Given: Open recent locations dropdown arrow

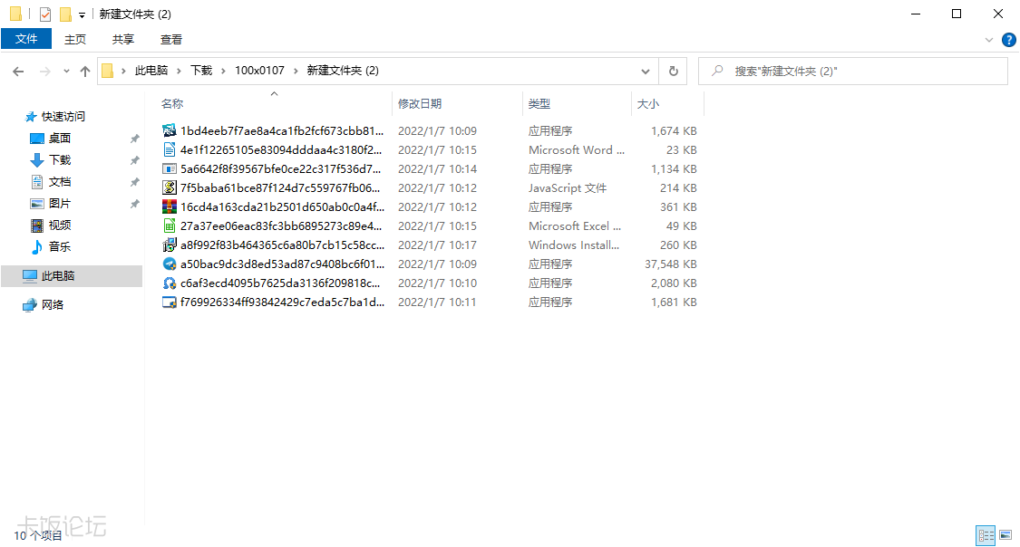Looking at the screenshot, I should click(65, 71).
